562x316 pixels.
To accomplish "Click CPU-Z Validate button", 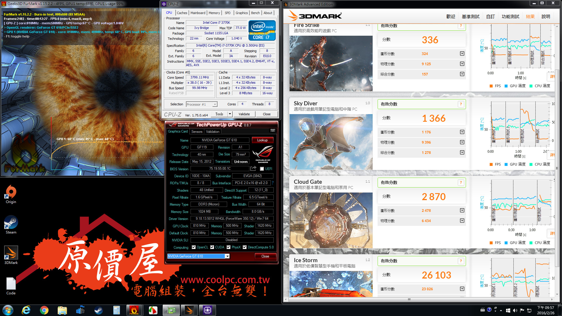I will [x=244, y=114].
